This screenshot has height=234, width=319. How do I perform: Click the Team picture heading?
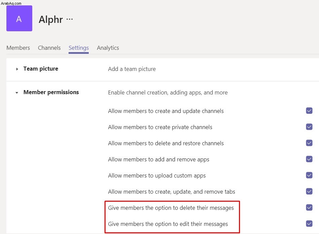point(41,69)
